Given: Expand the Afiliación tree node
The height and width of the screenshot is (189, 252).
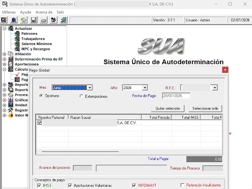Looking at the screenshot, I should coord(4,54).
